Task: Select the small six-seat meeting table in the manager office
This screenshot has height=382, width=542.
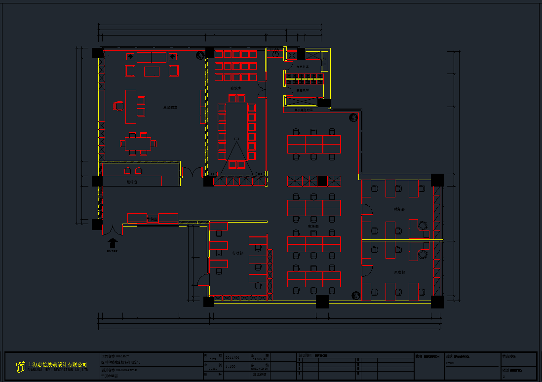Action: 138,144
